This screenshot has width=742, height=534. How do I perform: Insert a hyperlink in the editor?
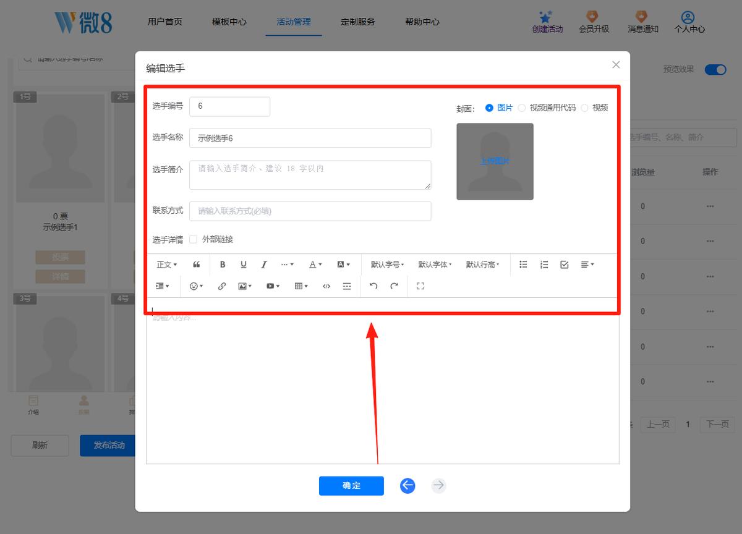[x=222, y=286]
